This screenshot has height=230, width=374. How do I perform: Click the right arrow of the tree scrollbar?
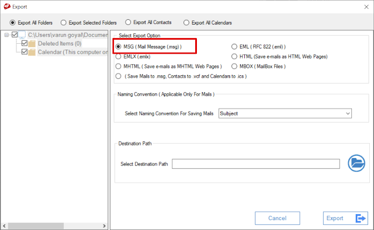coord(104,226)
